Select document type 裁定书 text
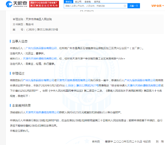The height and width of the screenshot is (145, 165). [29, 24]
